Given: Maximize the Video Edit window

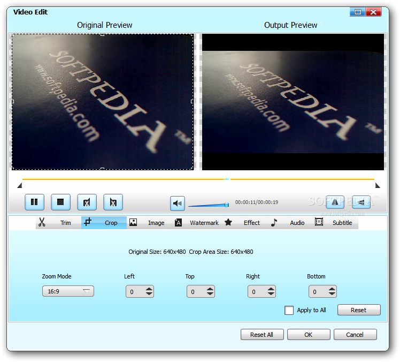Looking at the screenshot, I should (x=358, y=12).
